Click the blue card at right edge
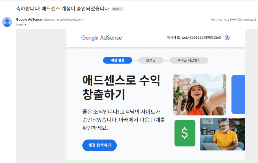 tap(238, 95)
